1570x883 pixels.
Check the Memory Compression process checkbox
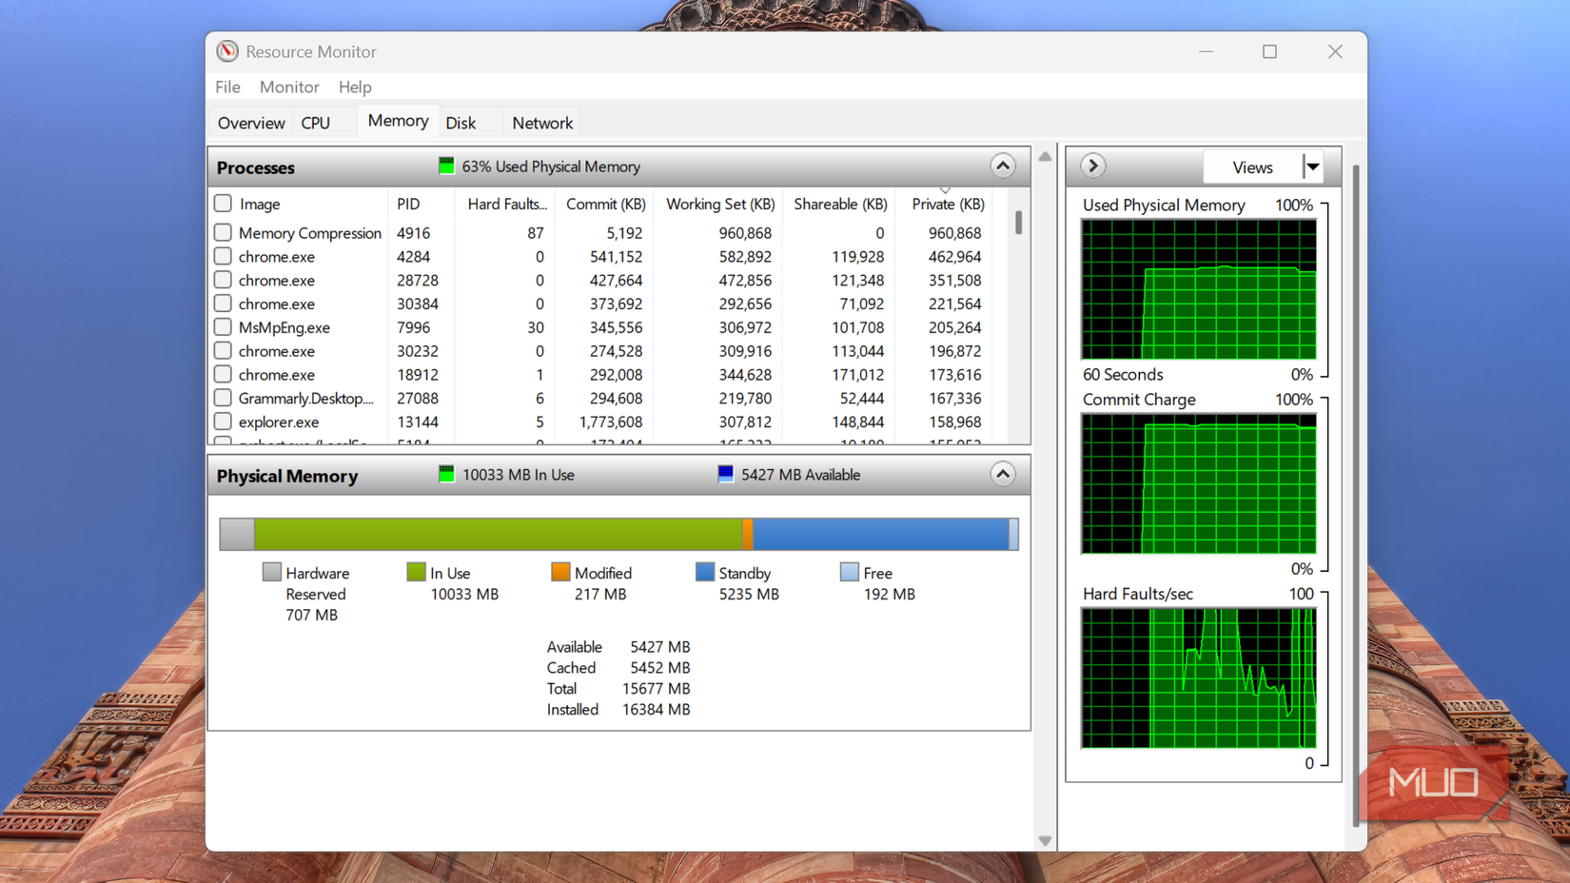pos(223,232)
